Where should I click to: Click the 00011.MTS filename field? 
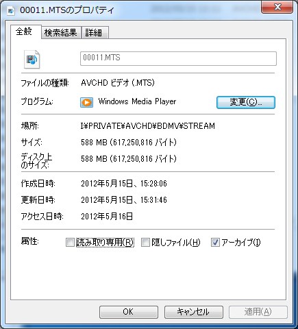[x=178, y=58]
